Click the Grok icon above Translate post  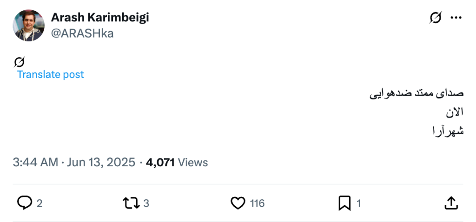tap(19, 62)
